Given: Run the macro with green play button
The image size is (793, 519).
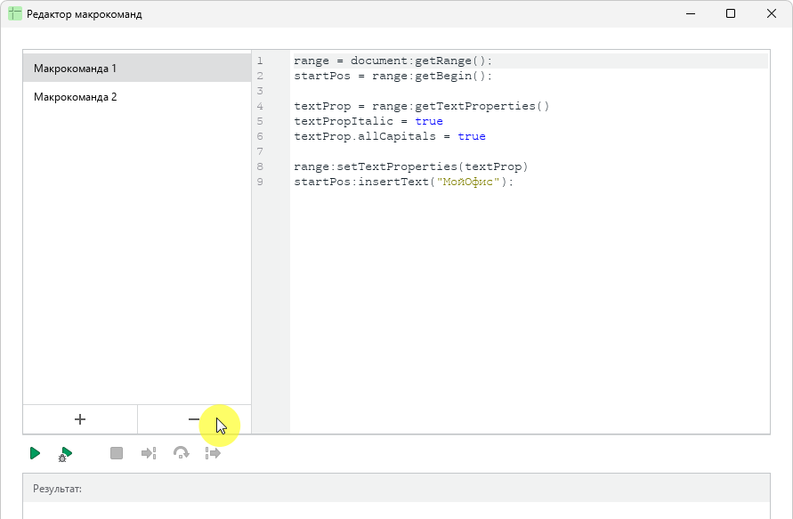Looking at the screenshot, I should click(x=35, y=453).
